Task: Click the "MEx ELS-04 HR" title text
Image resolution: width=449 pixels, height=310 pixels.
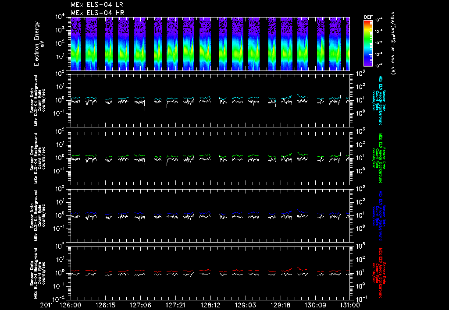Action: 97,13
